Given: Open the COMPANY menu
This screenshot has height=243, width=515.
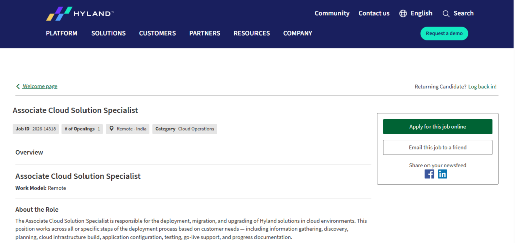Looking at the screenshot, I should coord(298,33).
